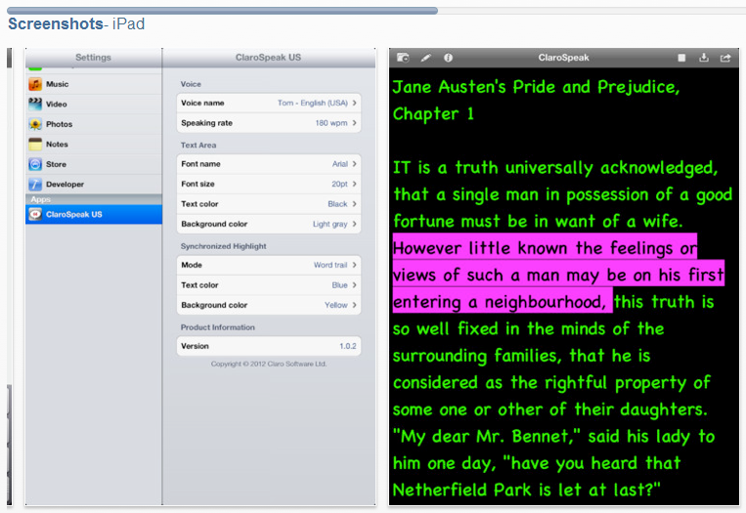The image size is (746, 513).
Task: Open the info icon in ClaroSpeak toolbar
Action: [448, 59]
